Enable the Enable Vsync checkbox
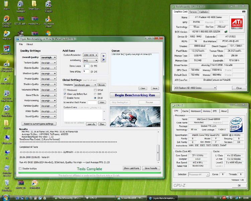The image size is (251, 201). (x=65, y=98)
